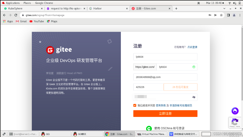Click the page vertical scrollbar
The width and height of the screenshot is (243, 137).
[242, 64]
